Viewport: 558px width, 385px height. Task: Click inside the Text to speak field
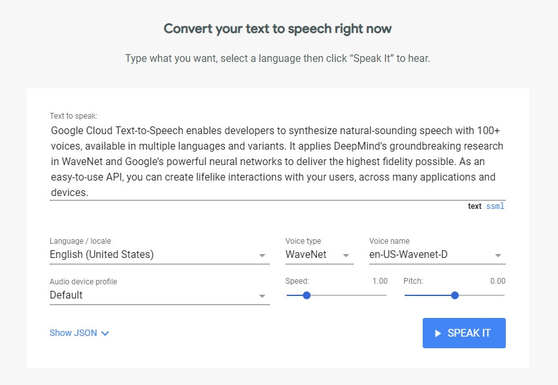(277, 161)
